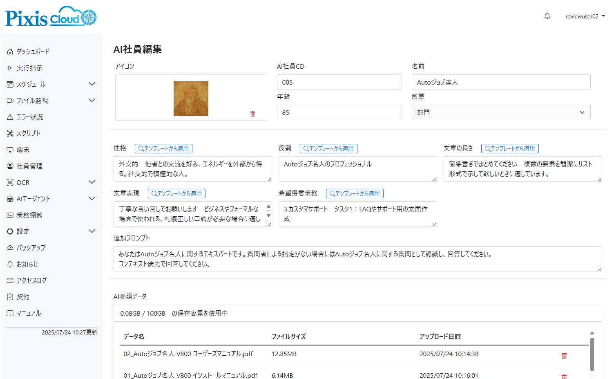
Task: Click the お知らせ bell icon in sidebar
Action: point(10,264)
